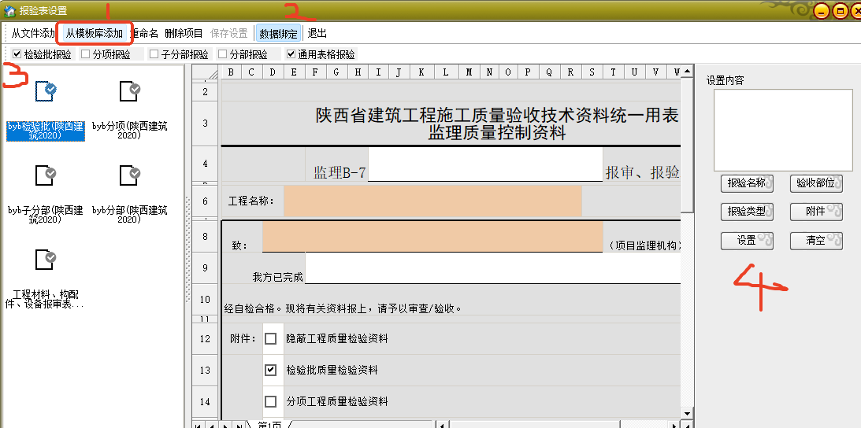Toggle 检验批报验 checkbox
Screen dimensions: 861x428
click(x=17, y=54)
